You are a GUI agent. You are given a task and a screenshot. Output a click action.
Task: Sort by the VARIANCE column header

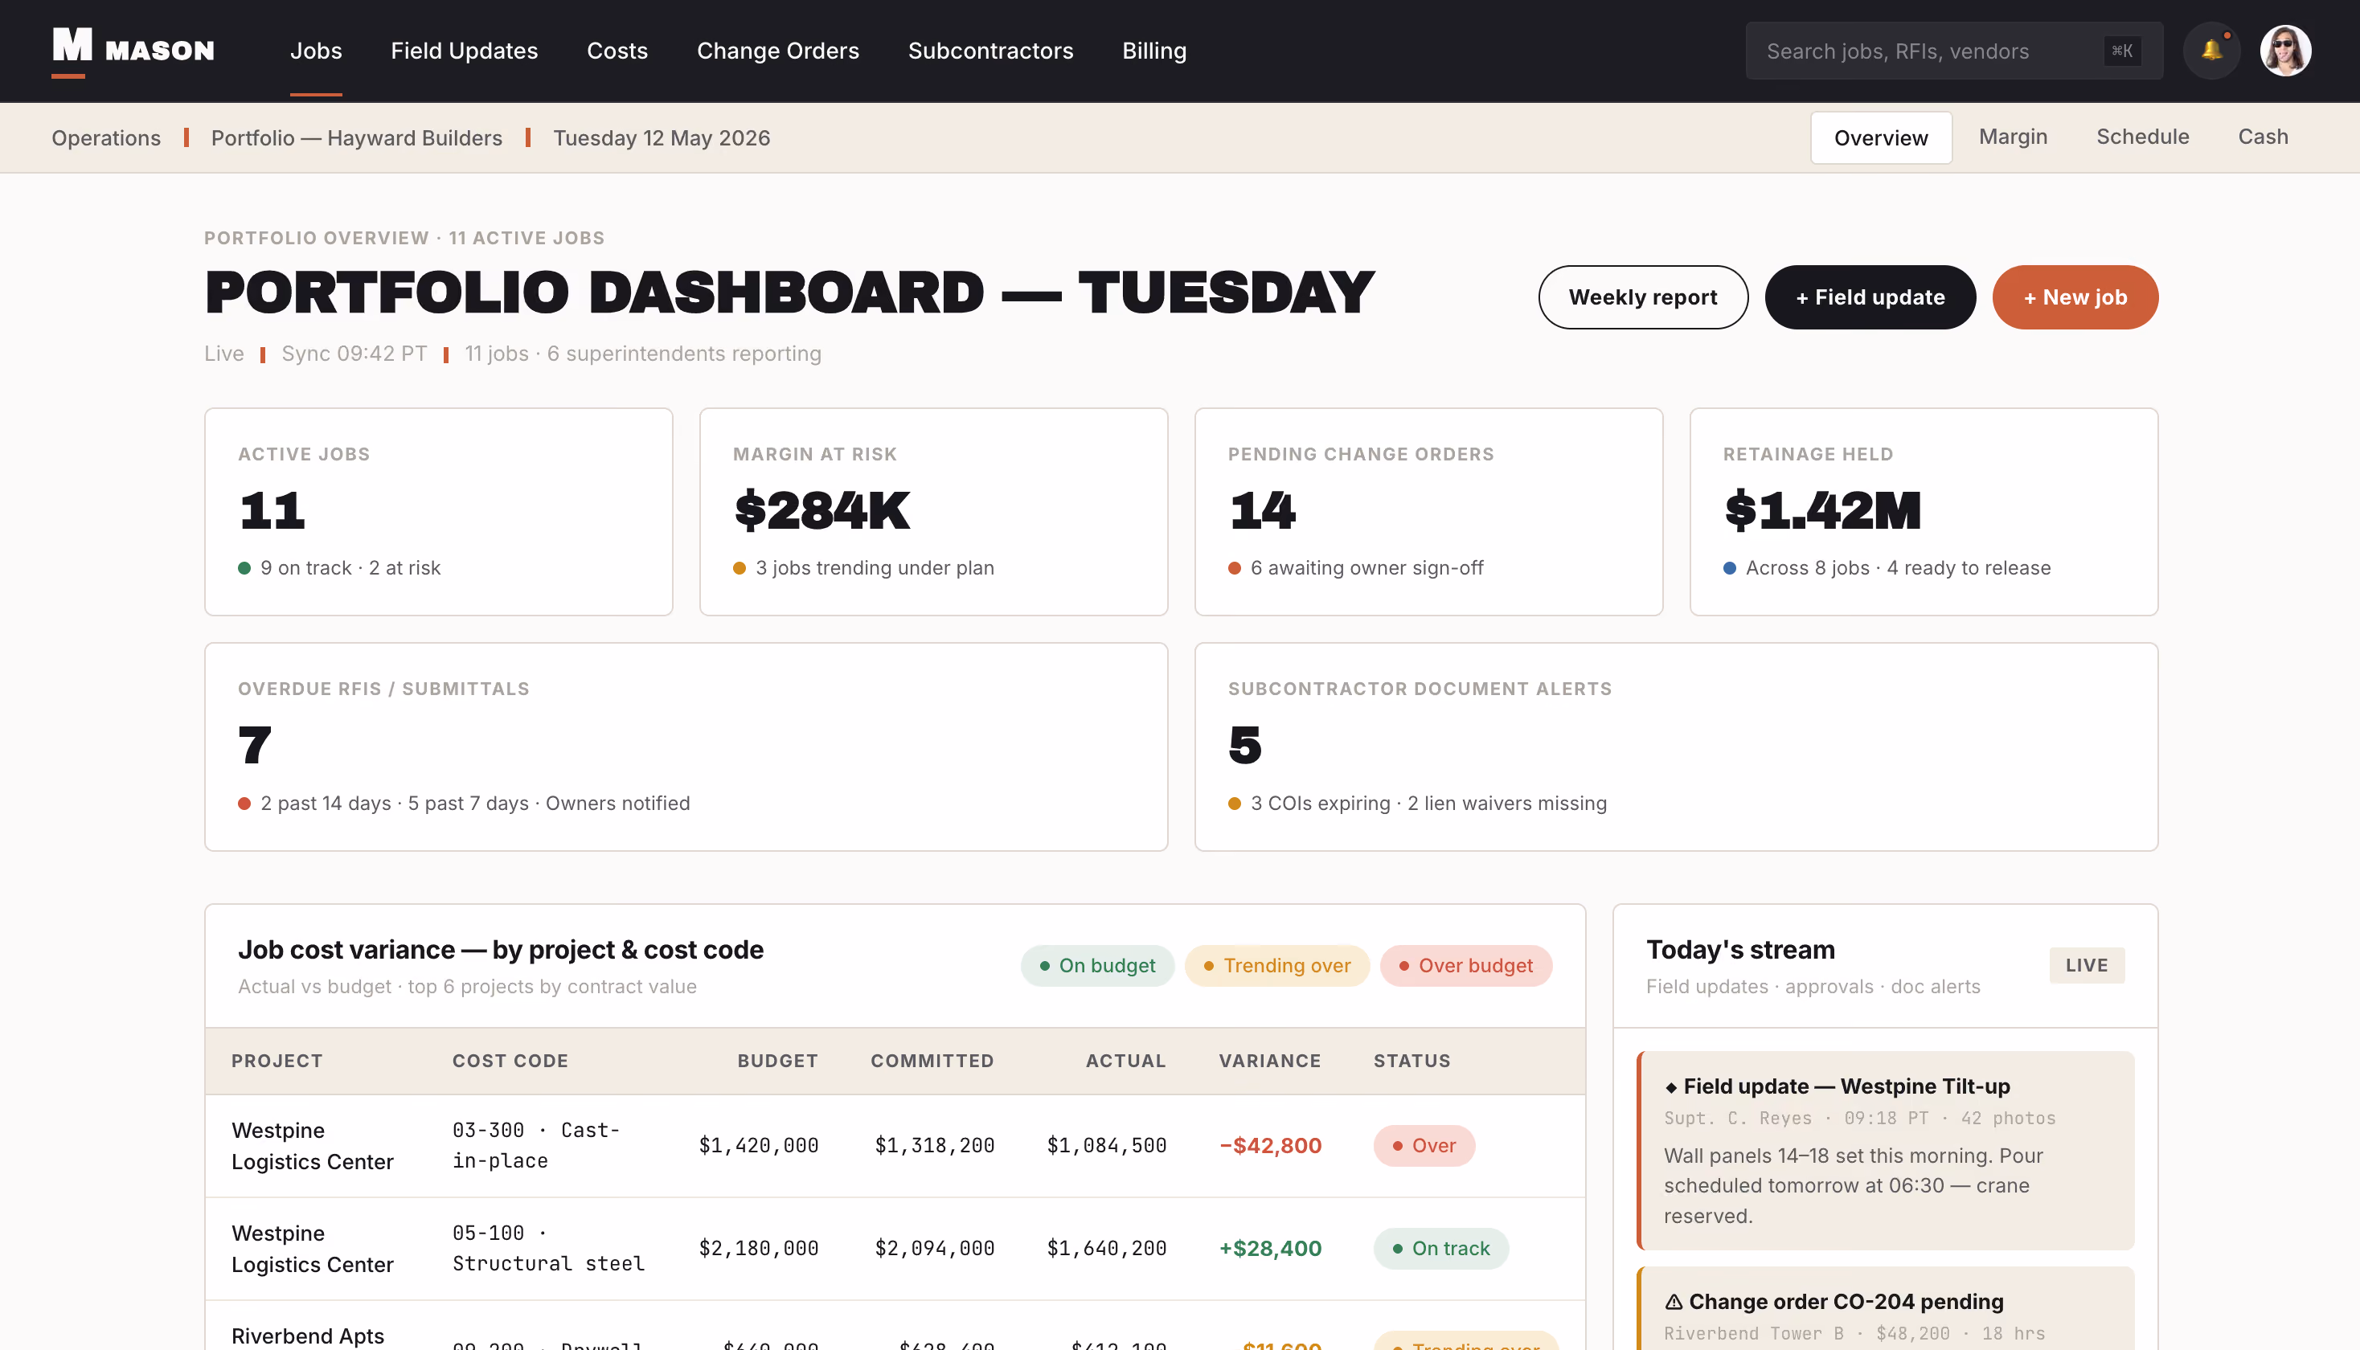click(1269, 1061)
